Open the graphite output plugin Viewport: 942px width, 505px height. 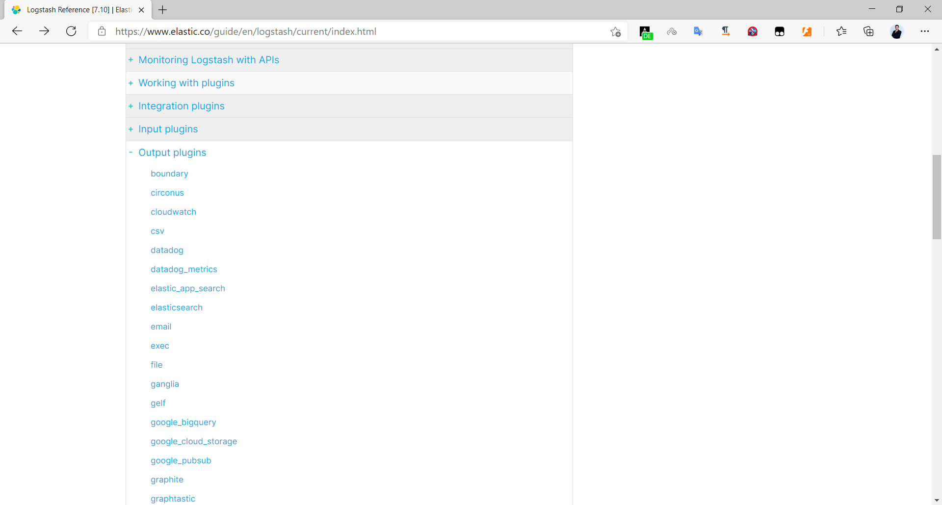pyautogui.click(x=167, y=480)
